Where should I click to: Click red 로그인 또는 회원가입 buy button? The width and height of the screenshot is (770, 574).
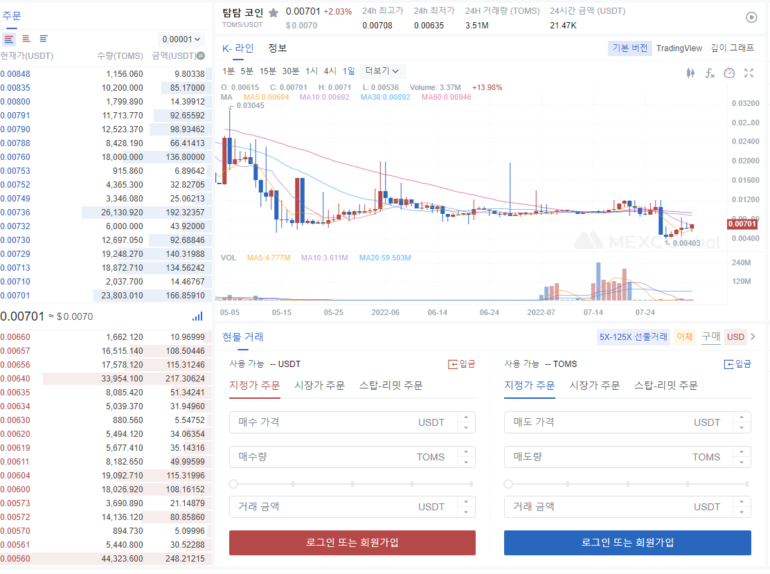352,543
